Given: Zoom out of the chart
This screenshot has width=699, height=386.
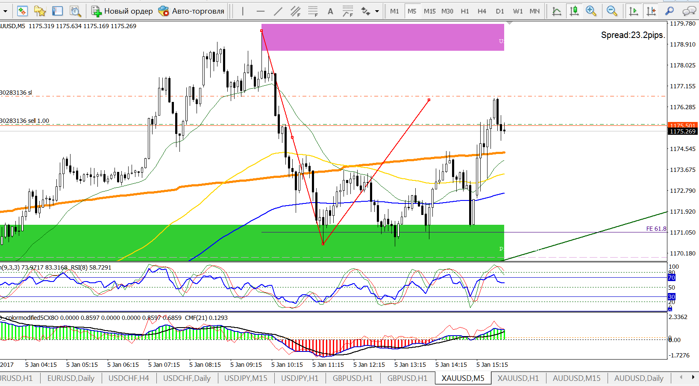Looking at the screenshot, I should click(612, 12).
